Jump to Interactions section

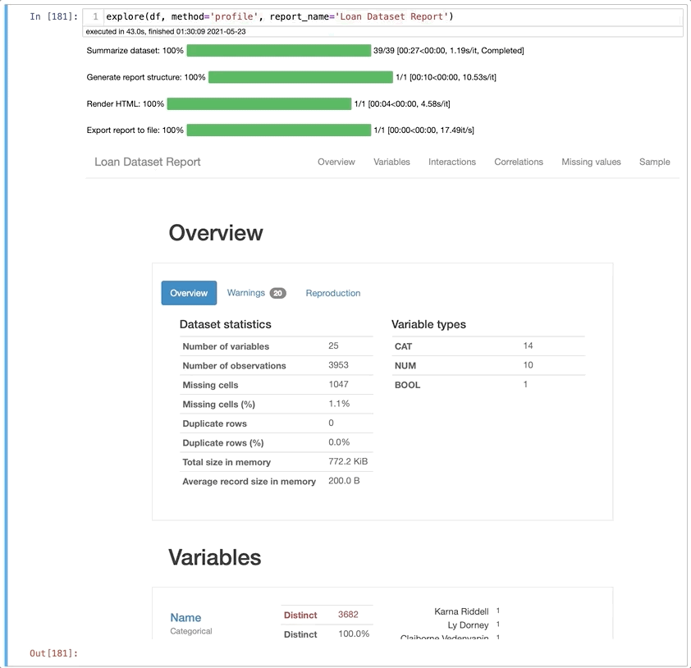pyautogui.click(x=452, y=162)
